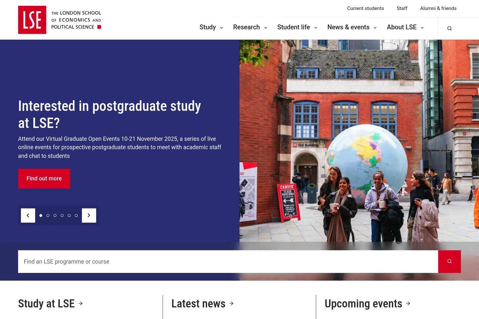Go to Current students link

click(x=365, y=8)
